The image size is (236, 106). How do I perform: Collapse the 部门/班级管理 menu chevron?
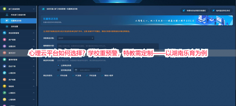click(34, 9)
